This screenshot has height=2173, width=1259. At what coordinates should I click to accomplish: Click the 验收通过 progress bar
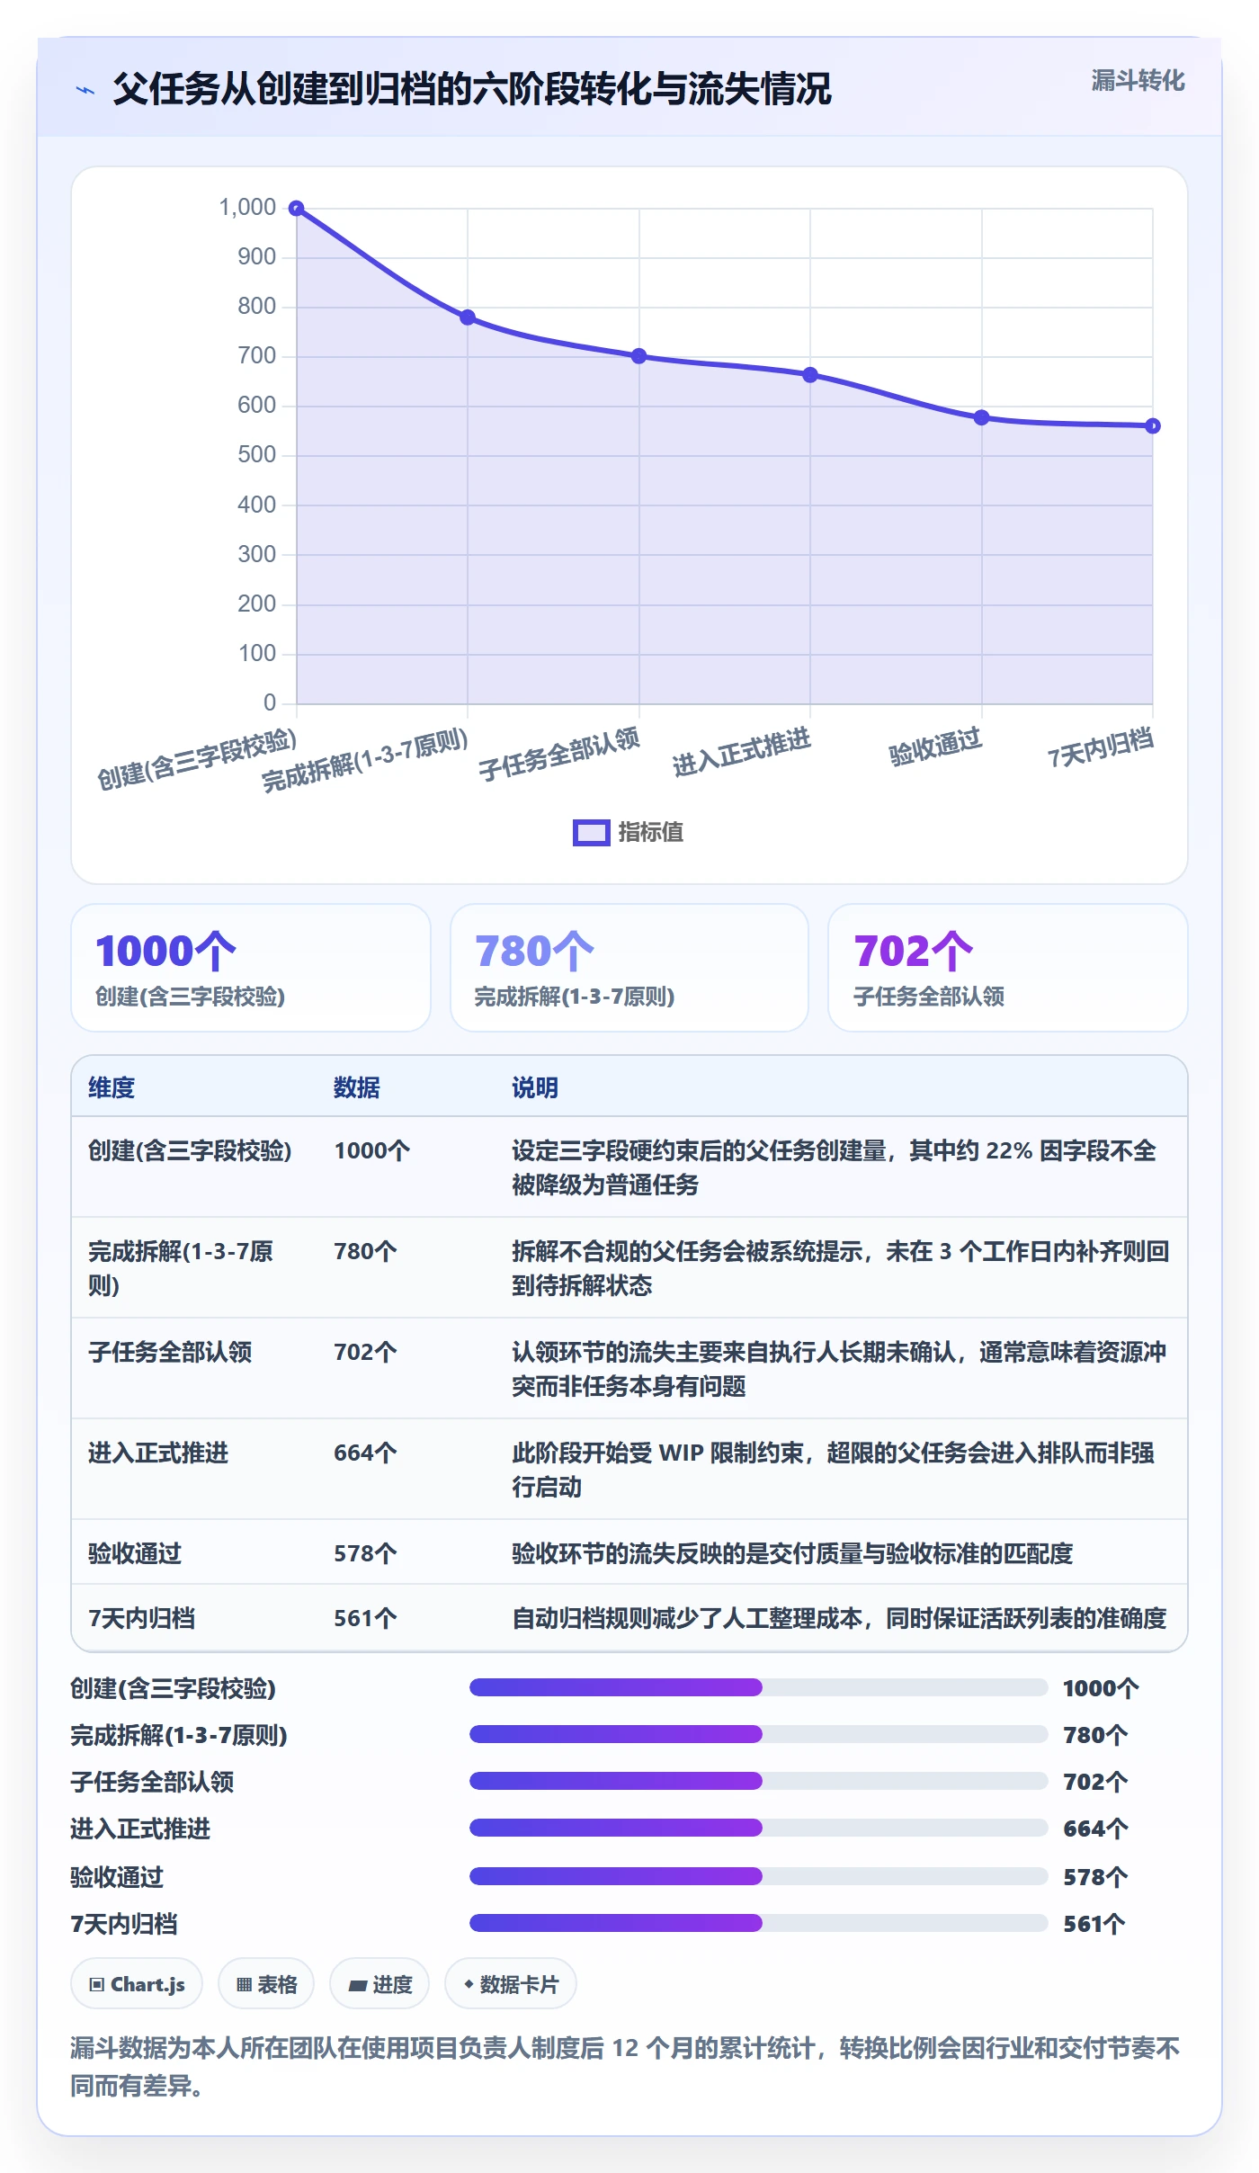759,1876
